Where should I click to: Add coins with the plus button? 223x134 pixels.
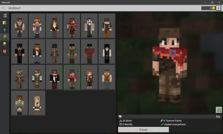tap(219, 8)
